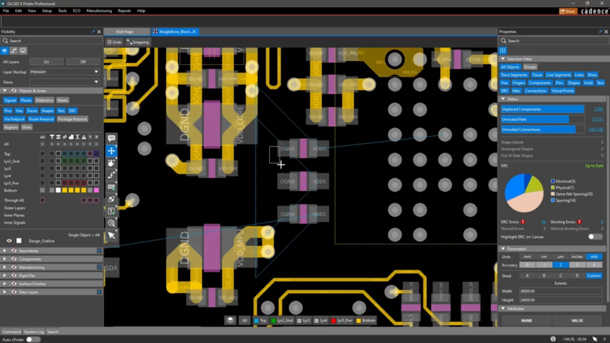Click the Visibility panel search field

coord(51,41)
